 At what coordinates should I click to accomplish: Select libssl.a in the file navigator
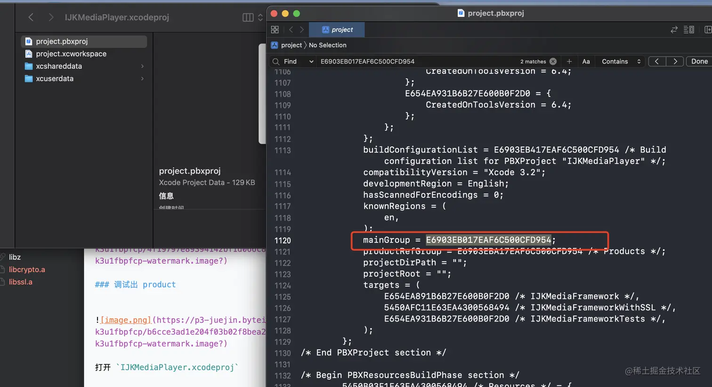tap(21, 282)
